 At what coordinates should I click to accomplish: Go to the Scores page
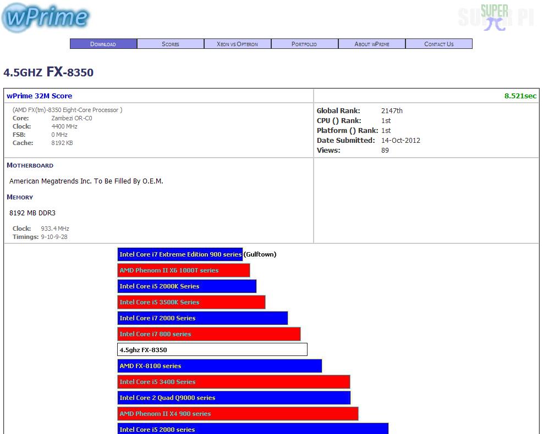(x=171, y=44)
